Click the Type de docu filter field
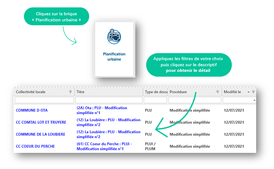Image resolution: width=274 pixels, height=169 pixels. click(x=155, y=100)
